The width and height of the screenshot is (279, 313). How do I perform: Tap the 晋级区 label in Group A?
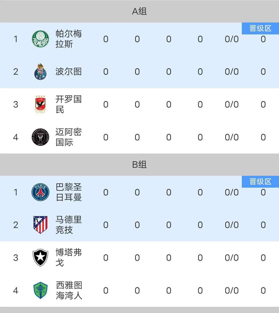point(260,28)
